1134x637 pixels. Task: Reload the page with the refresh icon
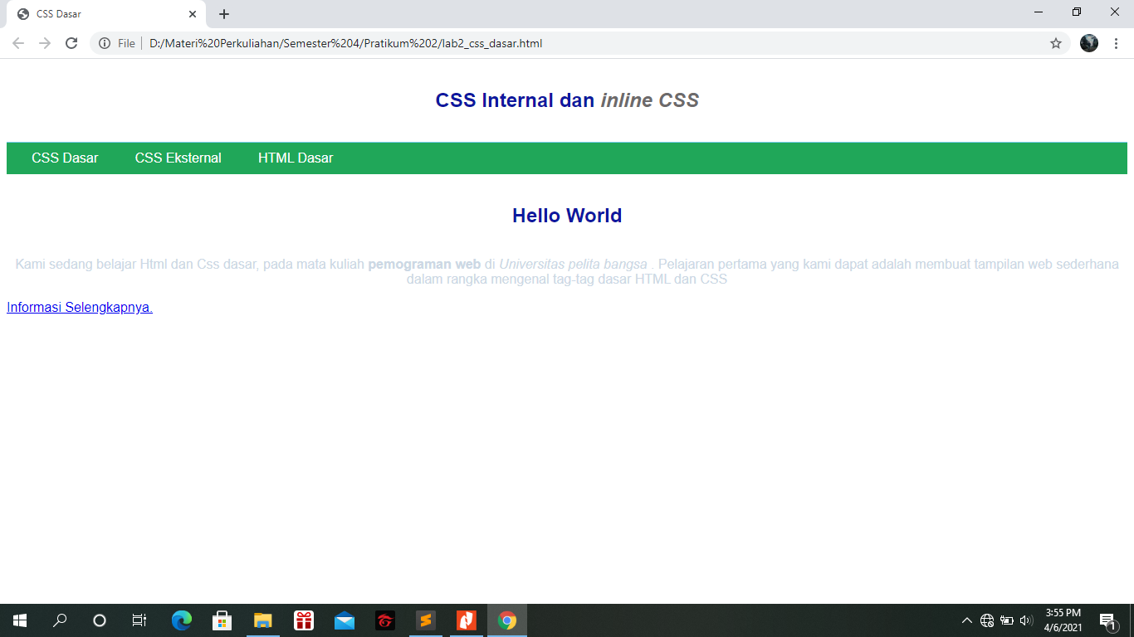71,43
